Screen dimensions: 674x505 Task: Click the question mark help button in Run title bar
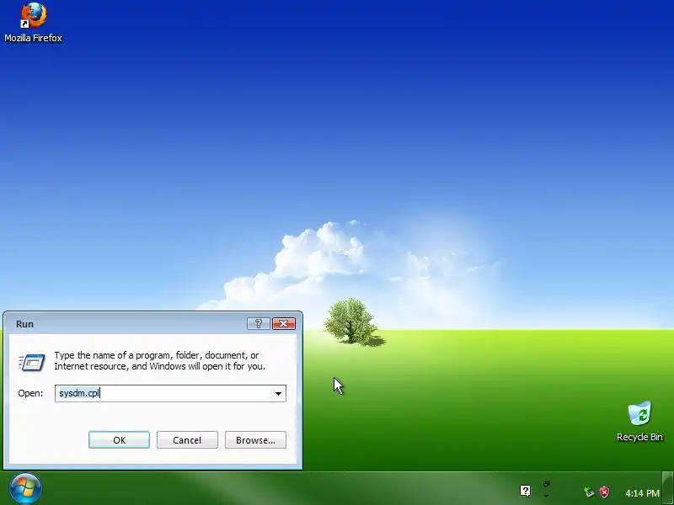pyautogui.click(x=259, y=323)
